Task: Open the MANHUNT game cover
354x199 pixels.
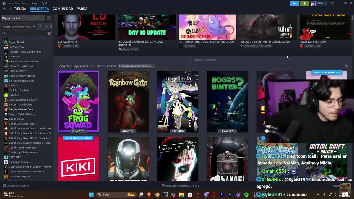Action: [178, 159]
